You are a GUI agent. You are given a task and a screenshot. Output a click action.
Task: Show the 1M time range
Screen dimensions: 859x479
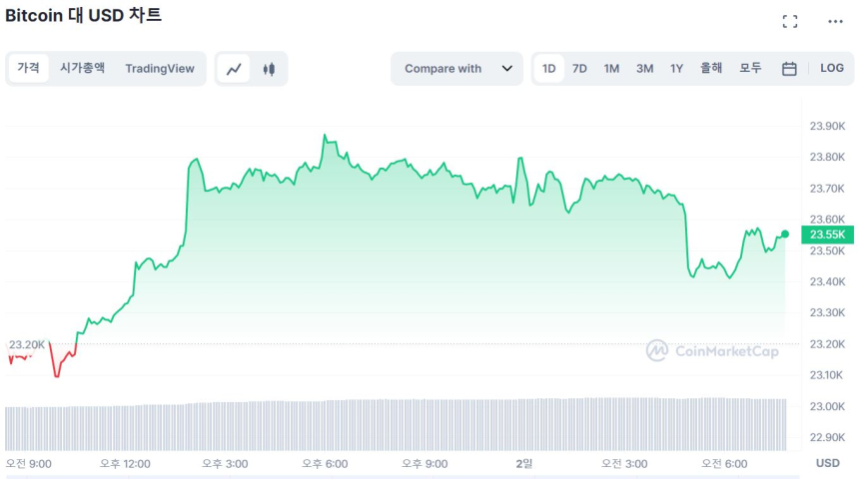pyautogui.click(x=611, y=69)
